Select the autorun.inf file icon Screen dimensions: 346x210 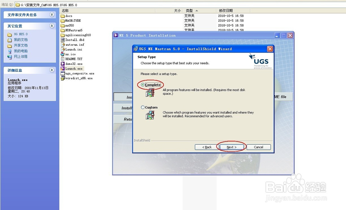tap(63, 45)
